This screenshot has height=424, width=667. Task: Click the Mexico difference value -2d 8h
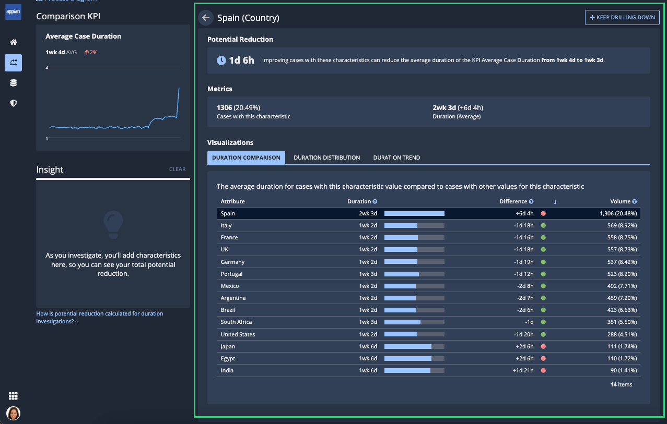click(525, 286)
